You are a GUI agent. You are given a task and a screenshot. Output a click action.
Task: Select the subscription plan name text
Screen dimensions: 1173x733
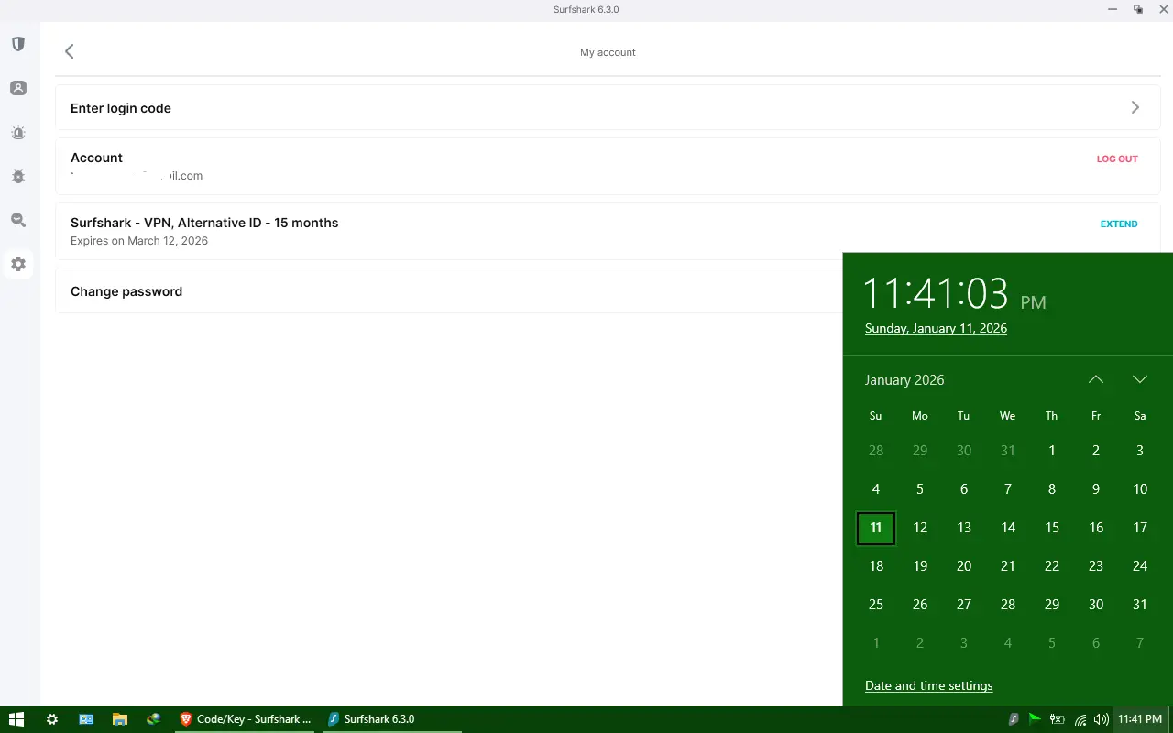pos(204,223)
